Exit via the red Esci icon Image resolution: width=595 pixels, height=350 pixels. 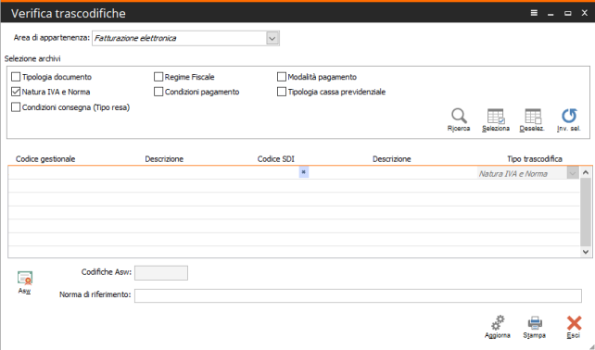point(574,323)
